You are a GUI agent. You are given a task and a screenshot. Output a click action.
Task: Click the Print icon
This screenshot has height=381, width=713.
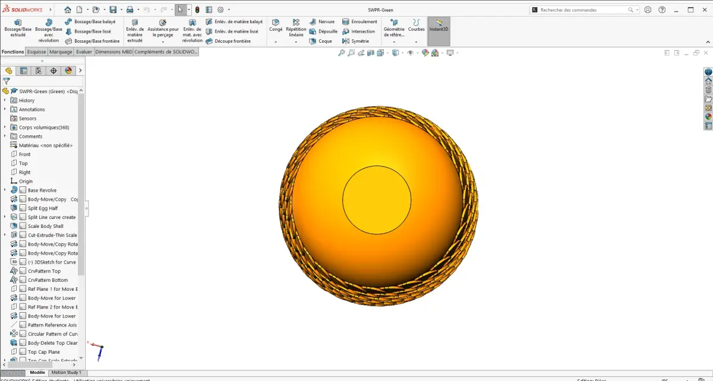click(130, 9)
